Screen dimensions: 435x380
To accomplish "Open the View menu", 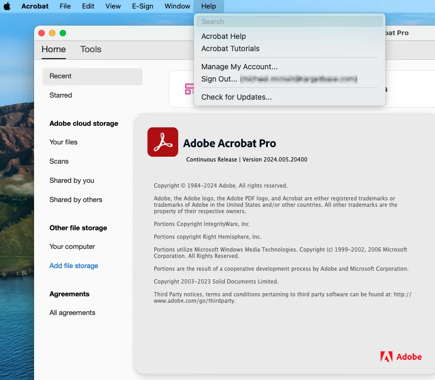I will click(113, 6).
